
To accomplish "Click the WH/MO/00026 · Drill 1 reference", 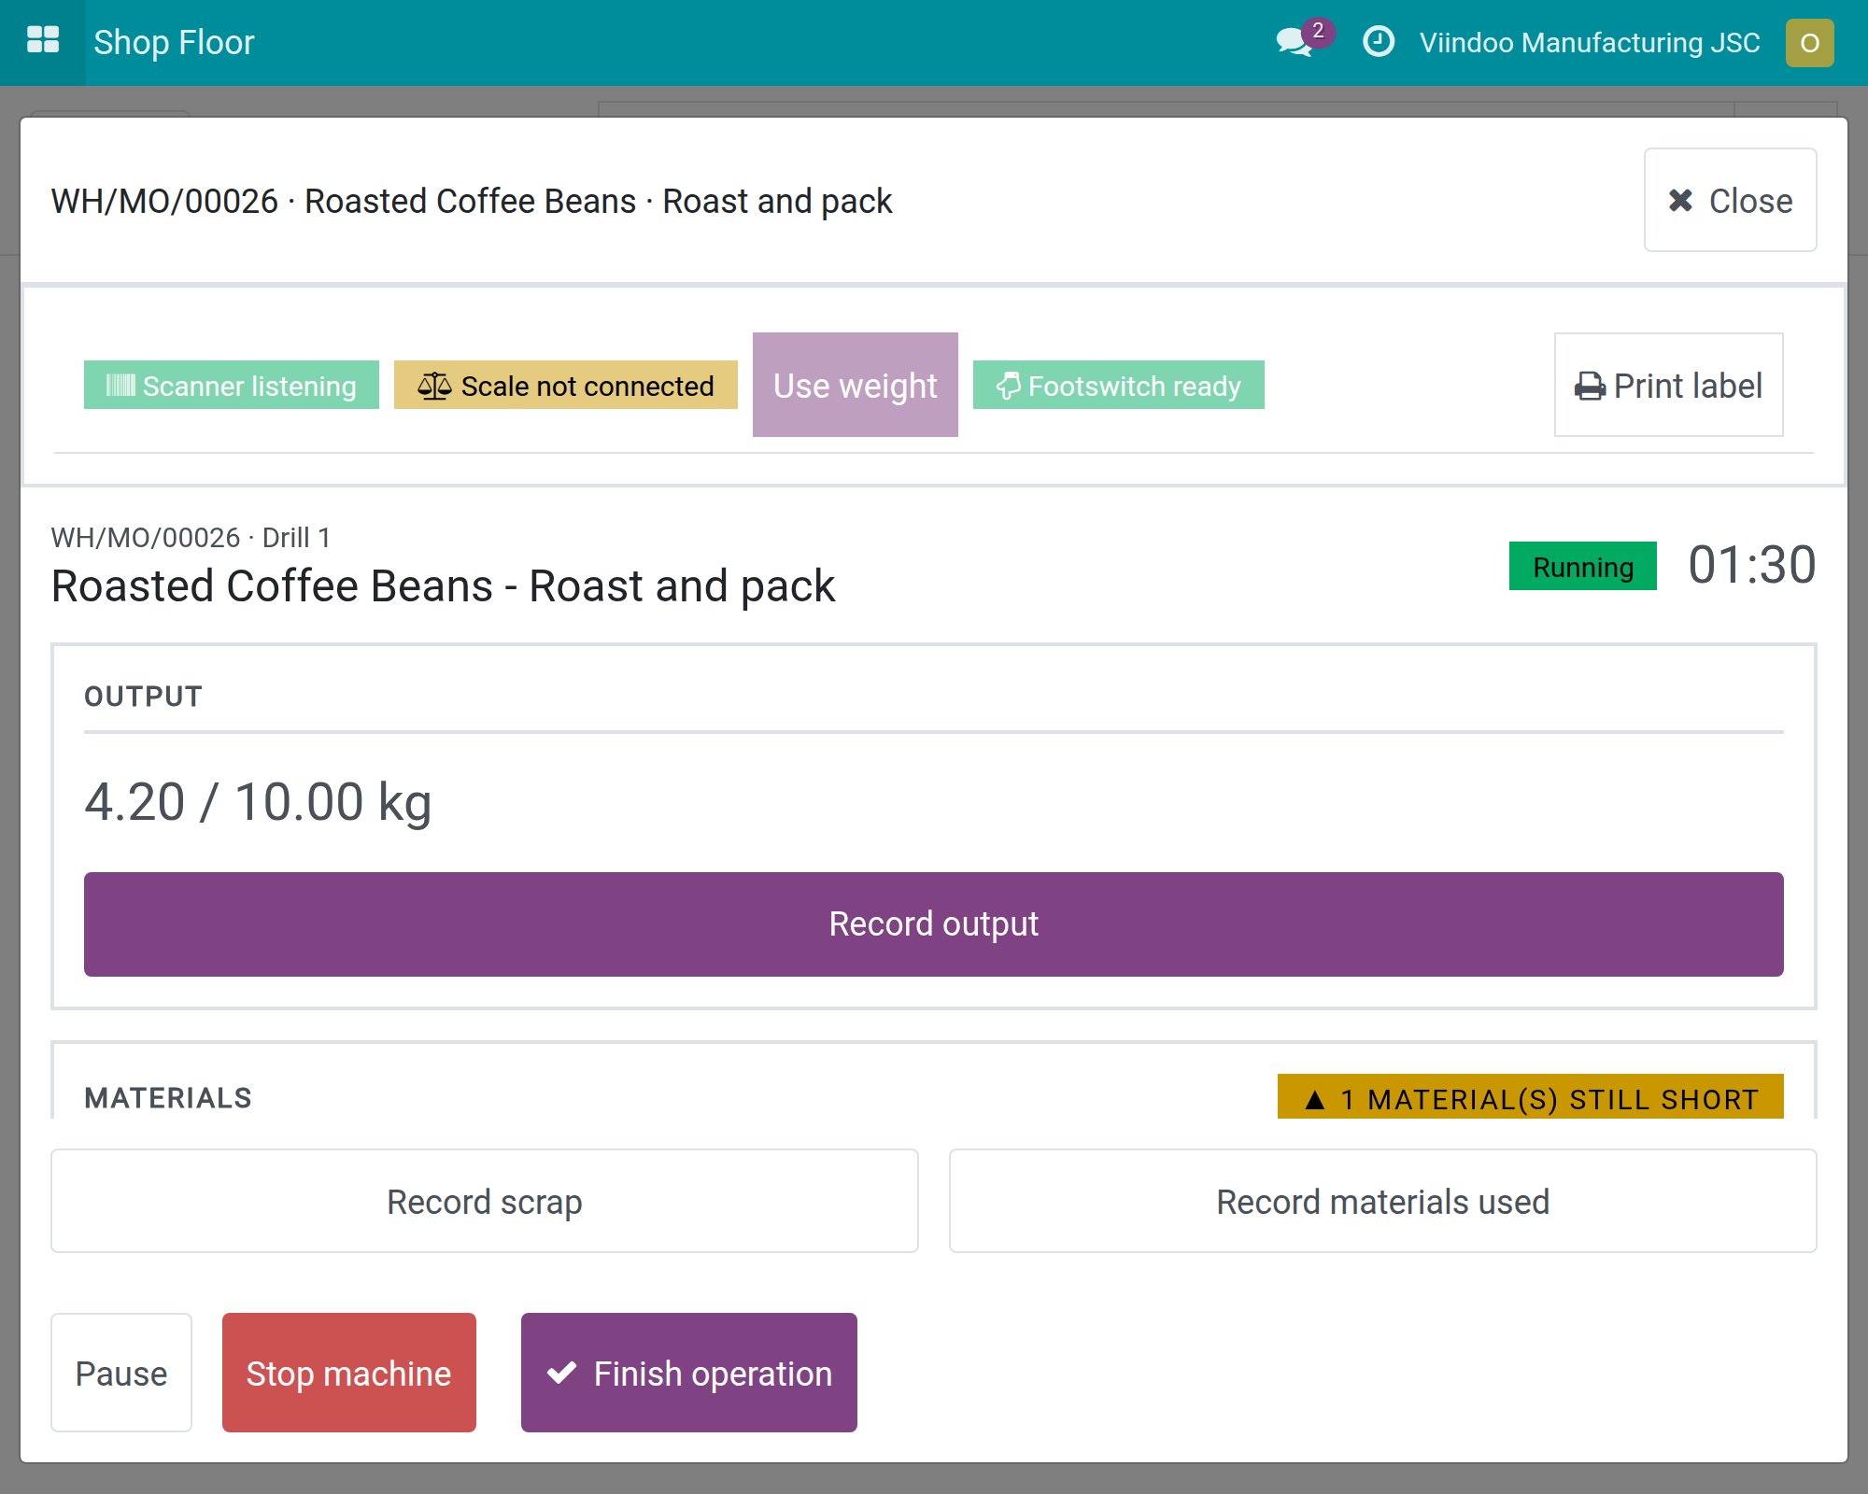I will 191,538.
